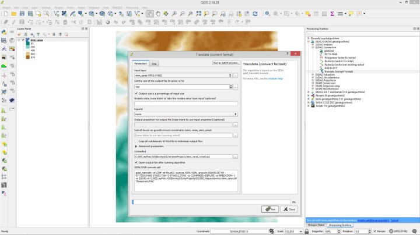The image size is (420, 235).
Task: Open the Expand combo box
Action: pos(185,114)
